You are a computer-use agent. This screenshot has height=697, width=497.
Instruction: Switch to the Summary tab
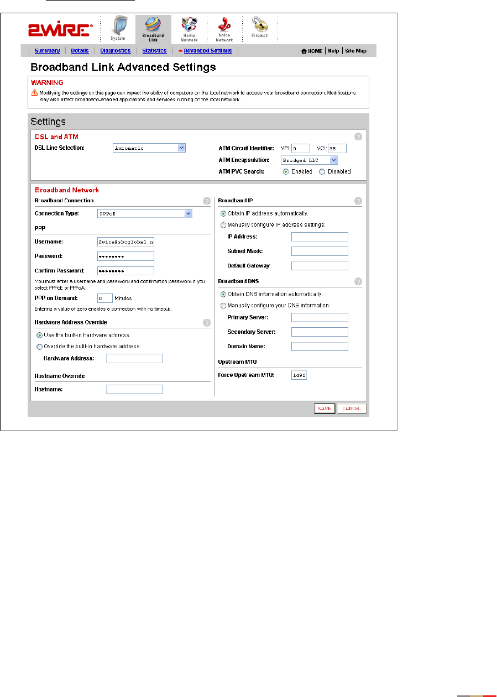coord(47,51)
